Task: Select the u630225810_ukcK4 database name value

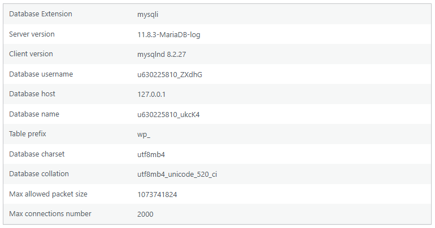Action: [x=168, y=114]
